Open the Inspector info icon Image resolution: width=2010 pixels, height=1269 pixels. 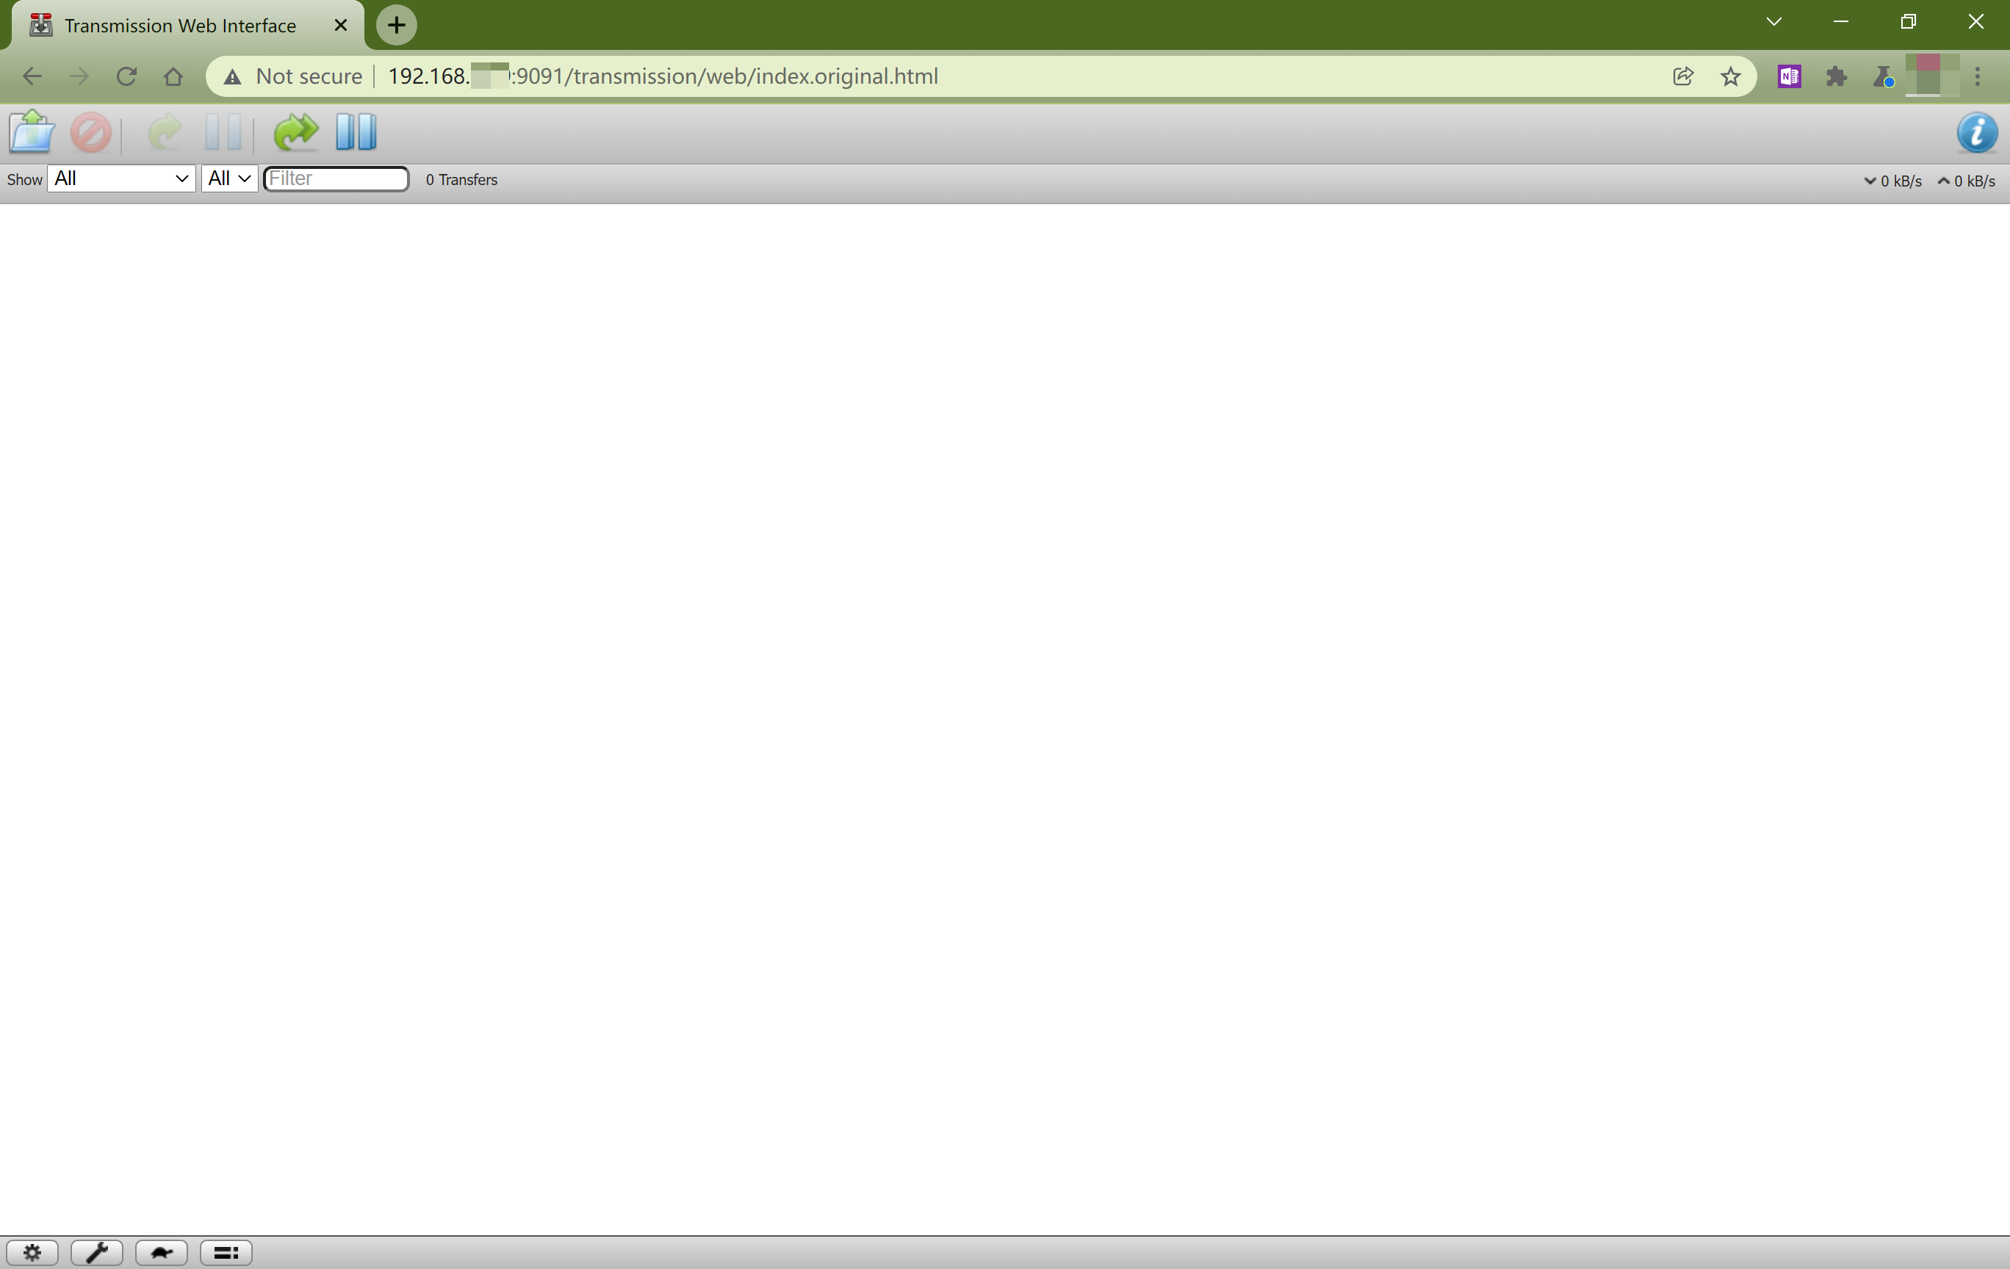[x=1975, y=133]
